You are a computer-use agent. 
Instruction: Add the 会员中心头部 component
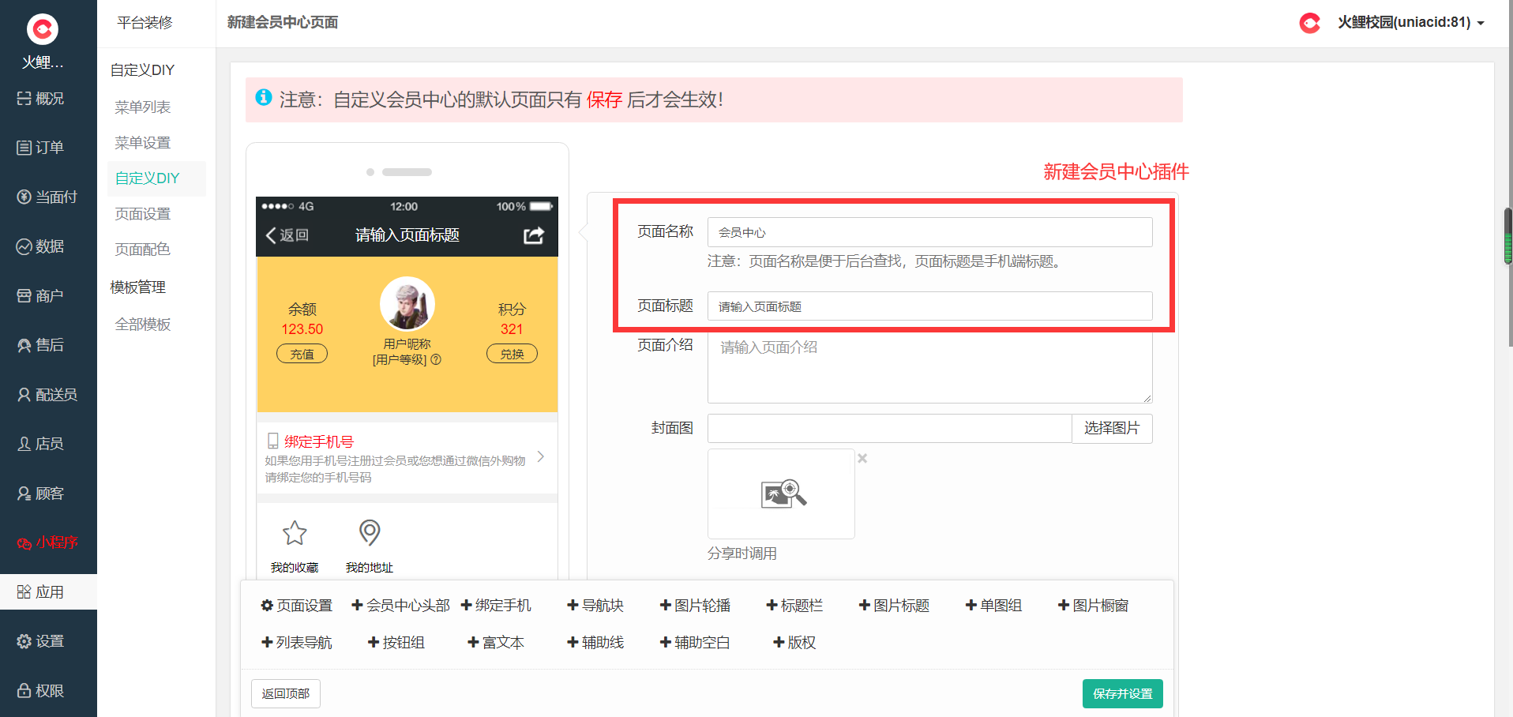coord(400,606)
